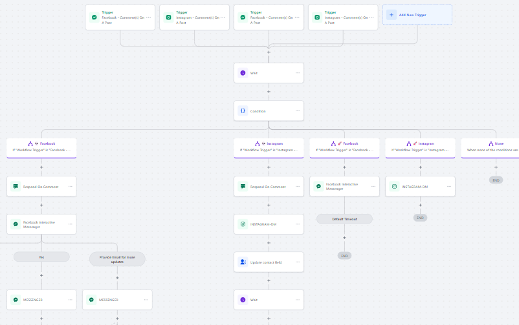
Task: Add step below the Provide Email pill
Action: [117, 278]
